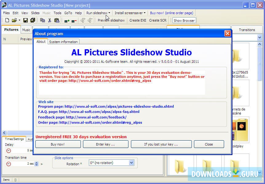Open the Rotation degrees dropdown
The height and width of the screenshot is (184, 265).
coord(131,162)
